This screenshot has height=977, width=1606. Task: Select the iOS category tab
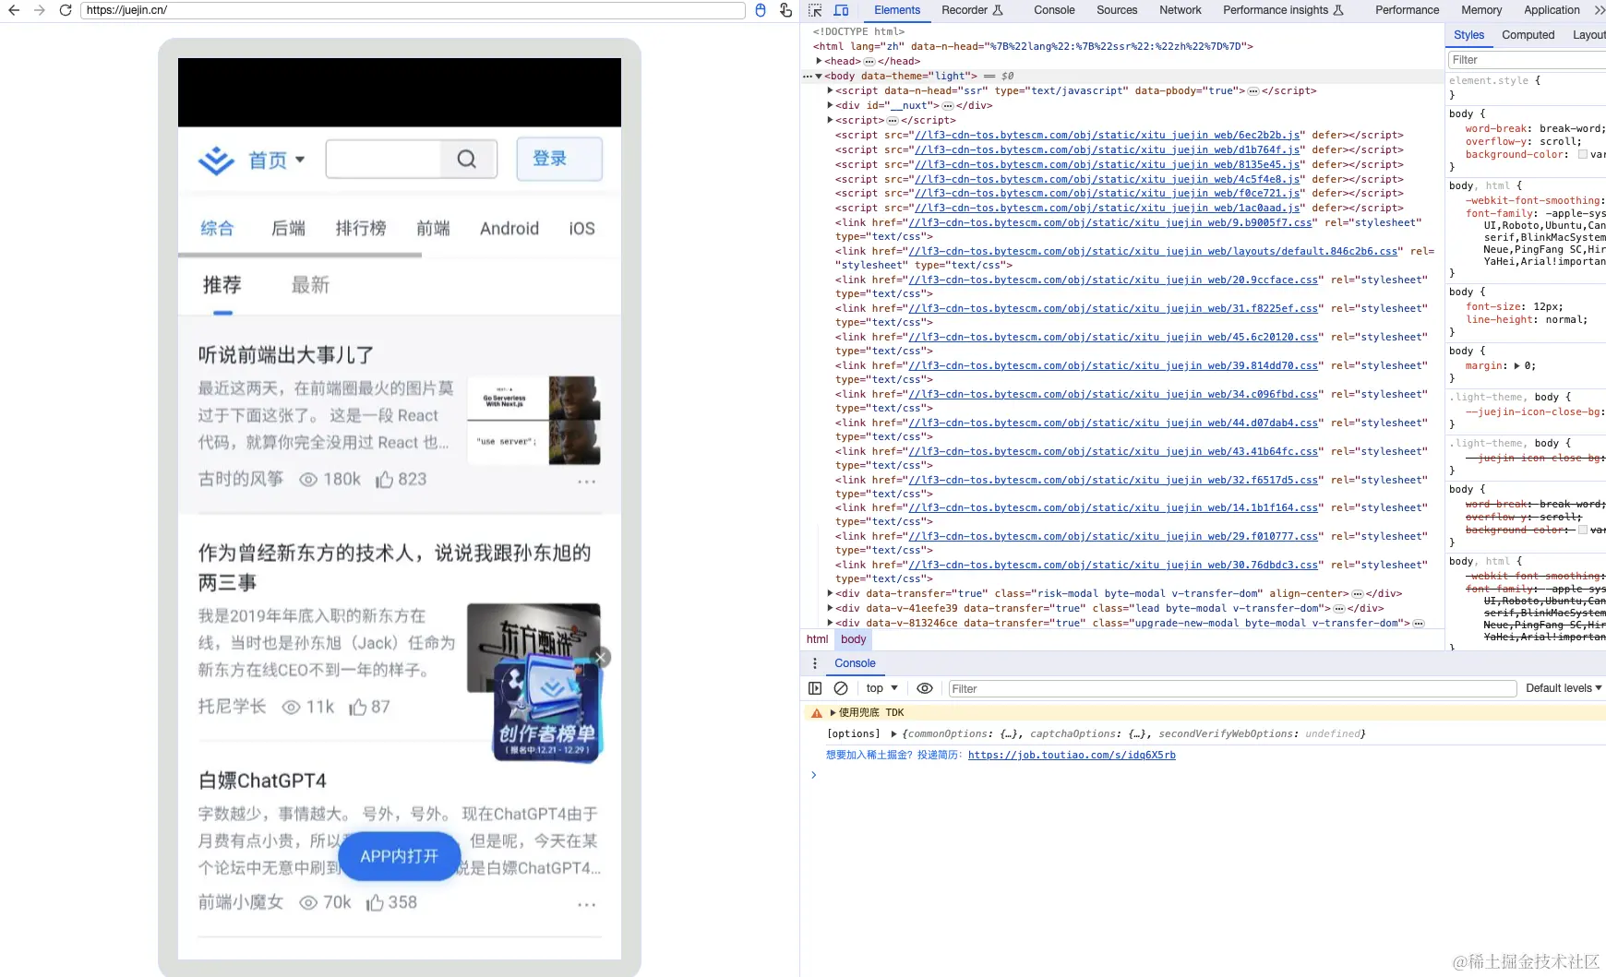581,228
